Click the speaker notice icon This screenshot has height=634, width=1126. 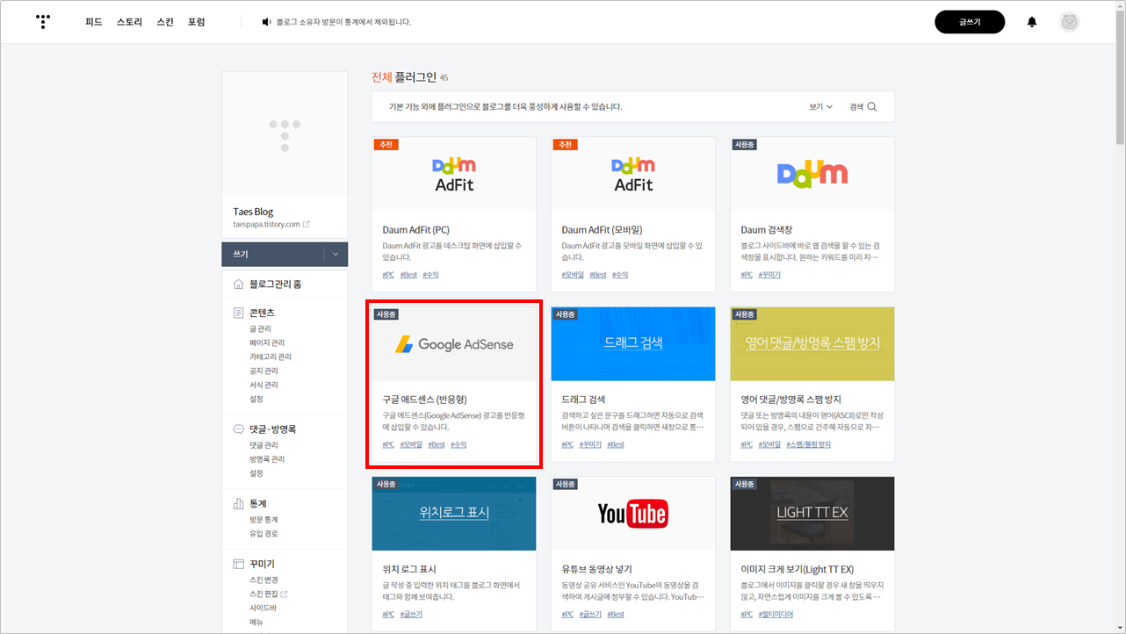pyautogui.click(x=267, y=22)
